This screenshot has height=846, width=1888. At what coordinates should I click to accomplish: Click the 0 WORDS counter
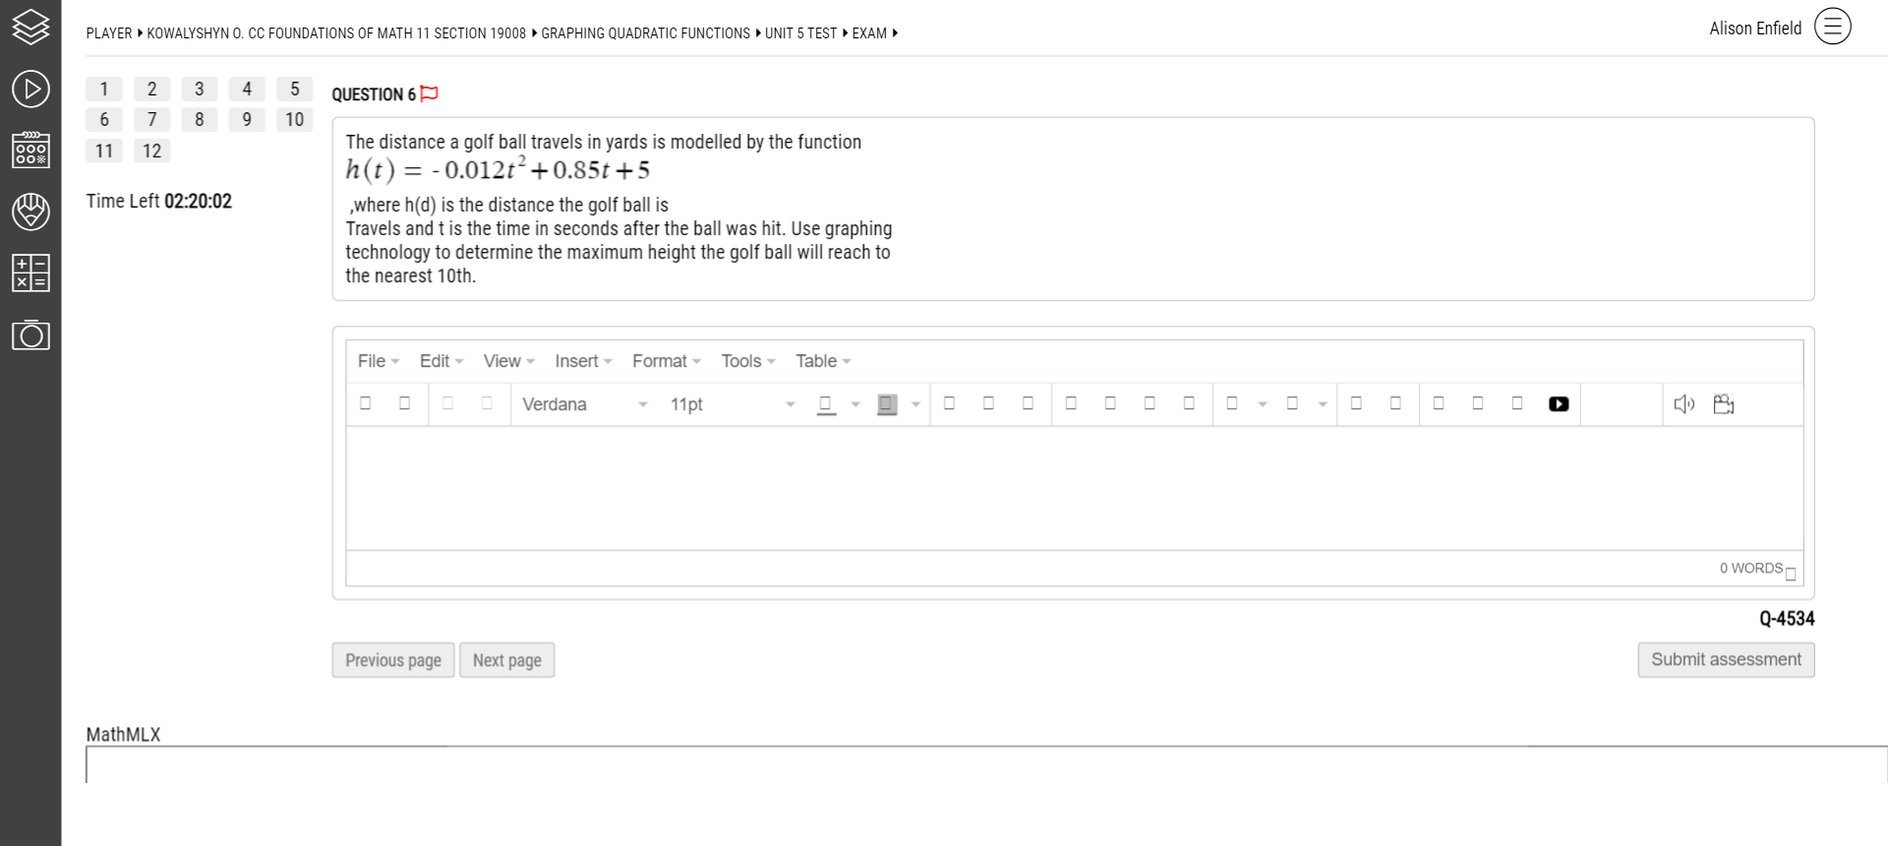(x=1750, y=569)
